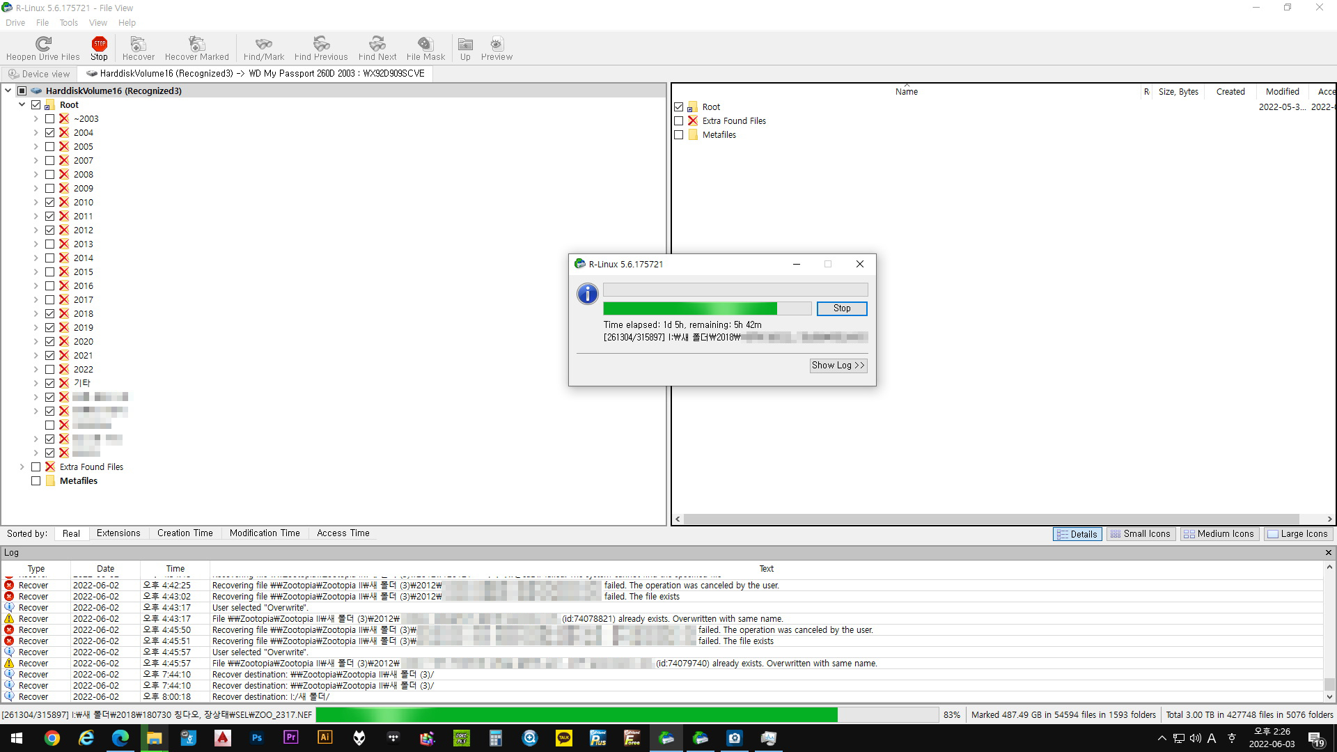Uncheck the 2018 folder checkbox
The image size is (1337, 752).
(49, 314)
